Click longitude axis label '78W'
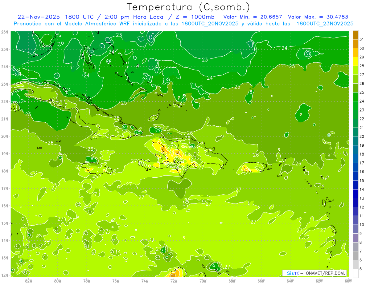This screenshot has height=285, width=370. click(87, 280)
